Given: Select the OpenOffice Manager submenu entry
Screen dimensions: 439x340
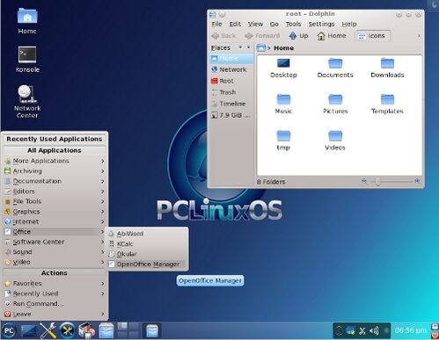Looking at the screenshot, I should [x=146, y=264].
